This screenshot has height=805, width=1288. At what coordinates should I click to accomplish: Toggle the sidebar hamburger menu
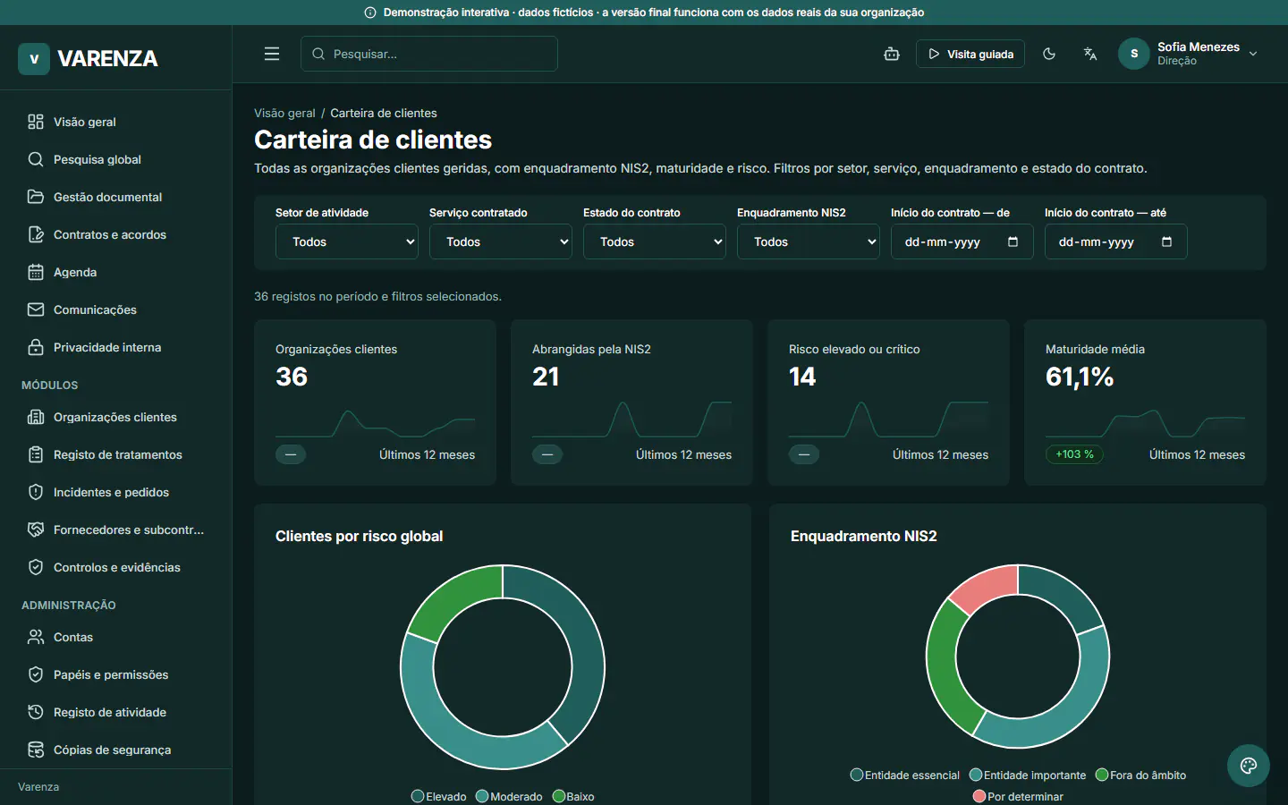272,54
